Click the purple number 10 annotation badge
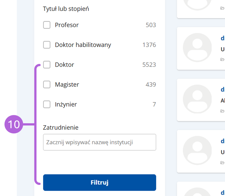 14,124
